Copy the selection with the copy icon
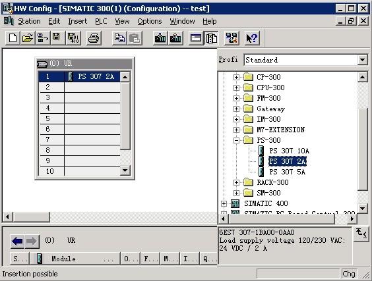 pyautogui.click(x=119, y=38)
